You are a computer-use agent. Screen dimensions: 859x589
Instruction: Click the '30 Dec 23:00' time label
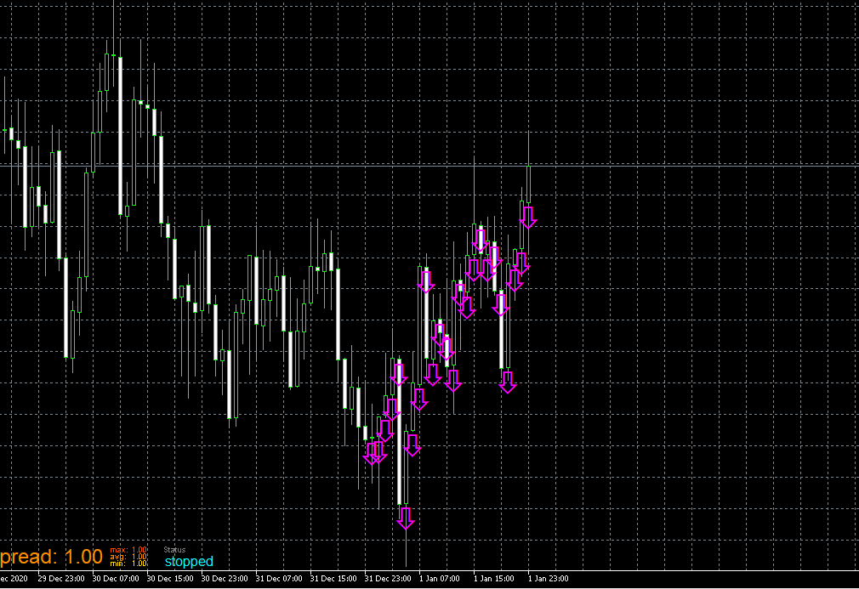(x=225, y=579)
